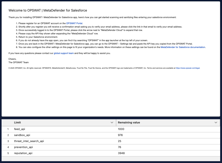Screen dimensions: 222x163
Task: Expand the Limit column dropdown arrow
Action: coord(112,122)
